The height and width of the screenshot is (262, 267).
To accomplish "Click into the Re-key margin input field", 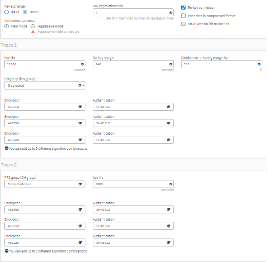I will click(133, 64).
